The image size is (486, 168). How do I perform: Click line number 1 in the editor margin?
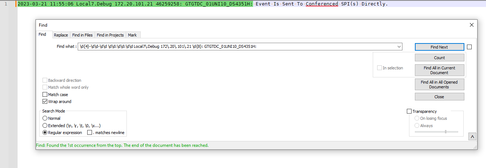click(6, 4)
